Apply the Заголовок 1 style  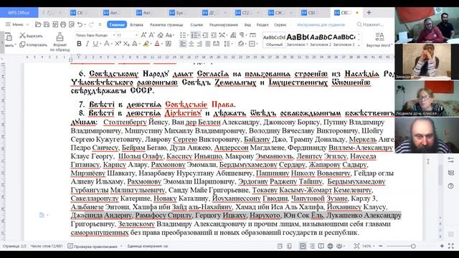pyautogui.click(x=298, y=40)
